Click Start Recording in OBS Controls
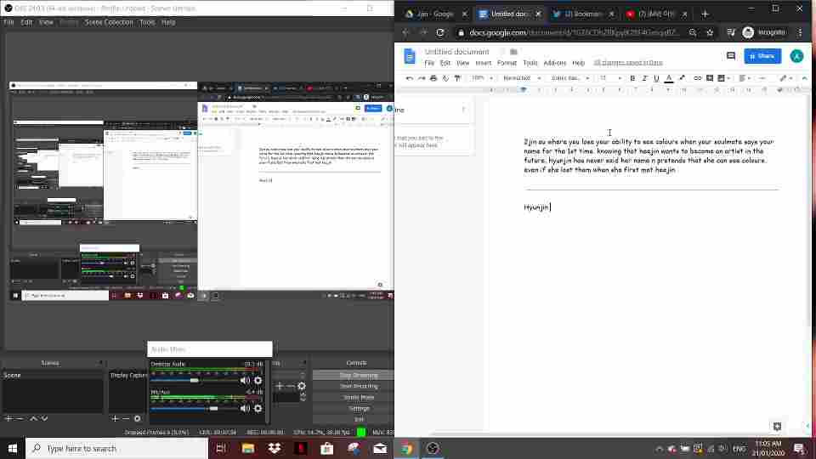 359,386
